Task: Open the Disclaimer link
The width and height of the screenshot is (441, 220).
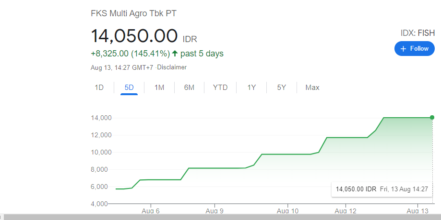Action: [172, 67]
